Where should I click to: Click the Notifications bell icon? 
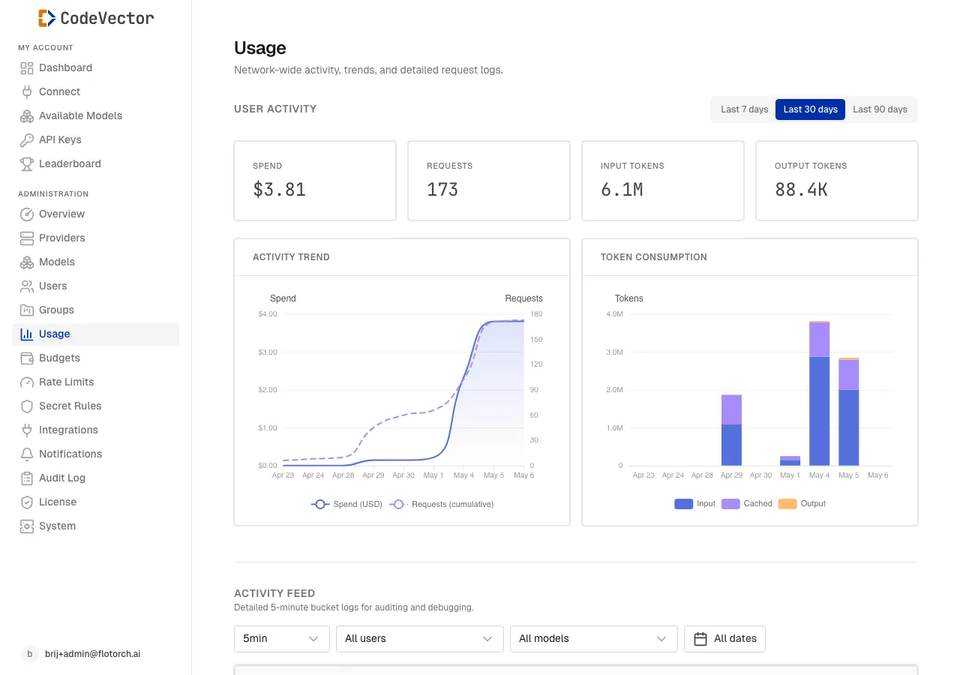point(27,454)
